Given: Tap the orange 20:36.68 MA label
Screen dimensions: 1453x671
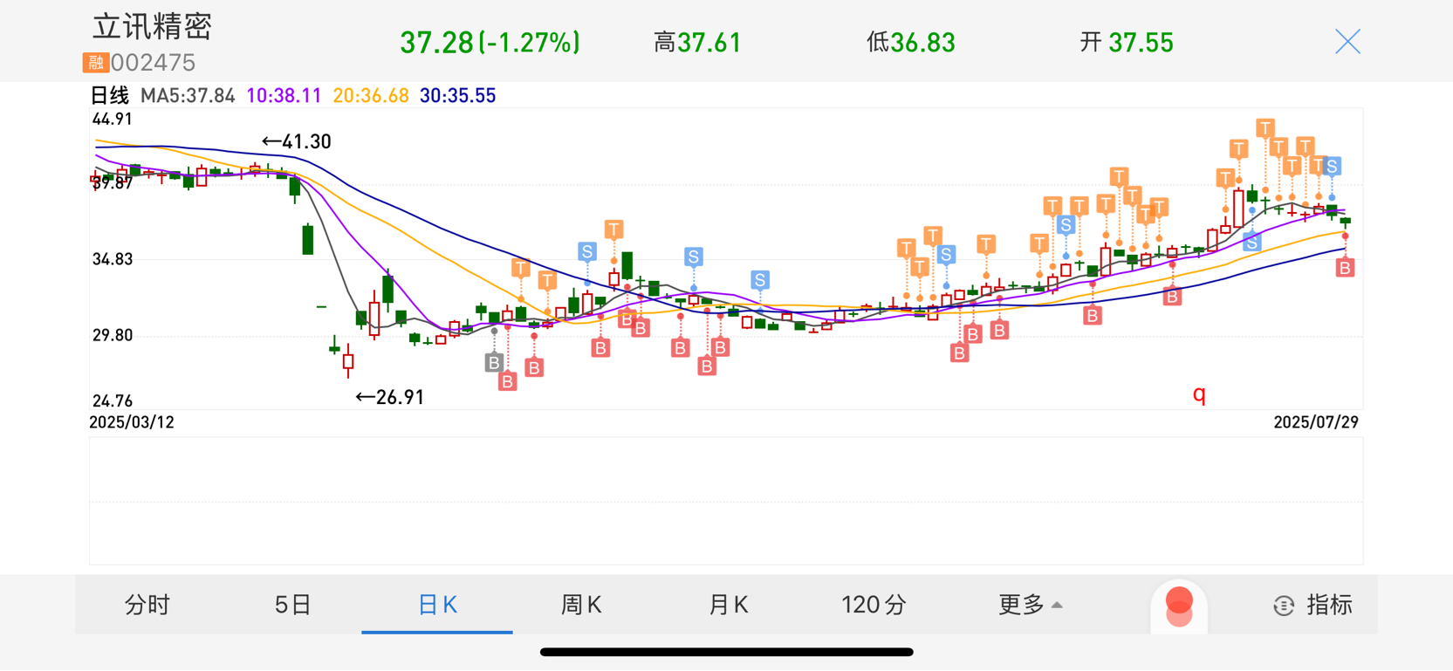Looking at the screenshot, I should [x=371, y=96].
